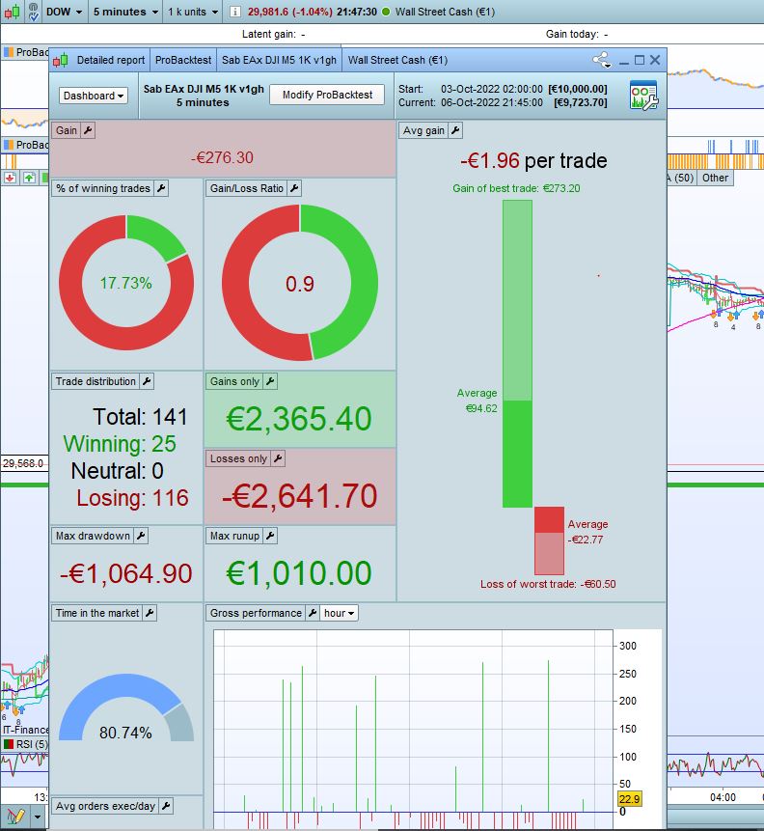Viewport: 764px width, 831px height.
Task: Open wrench settings for Trade distribution
Action: tap(147, 381)
